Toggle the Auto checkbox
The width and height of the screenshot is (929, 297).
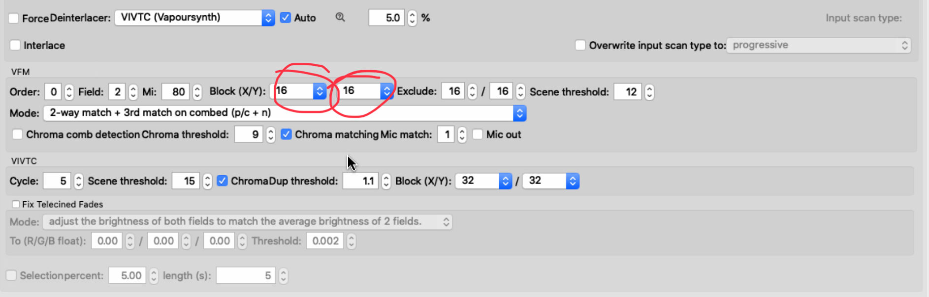tap(285, 18)
